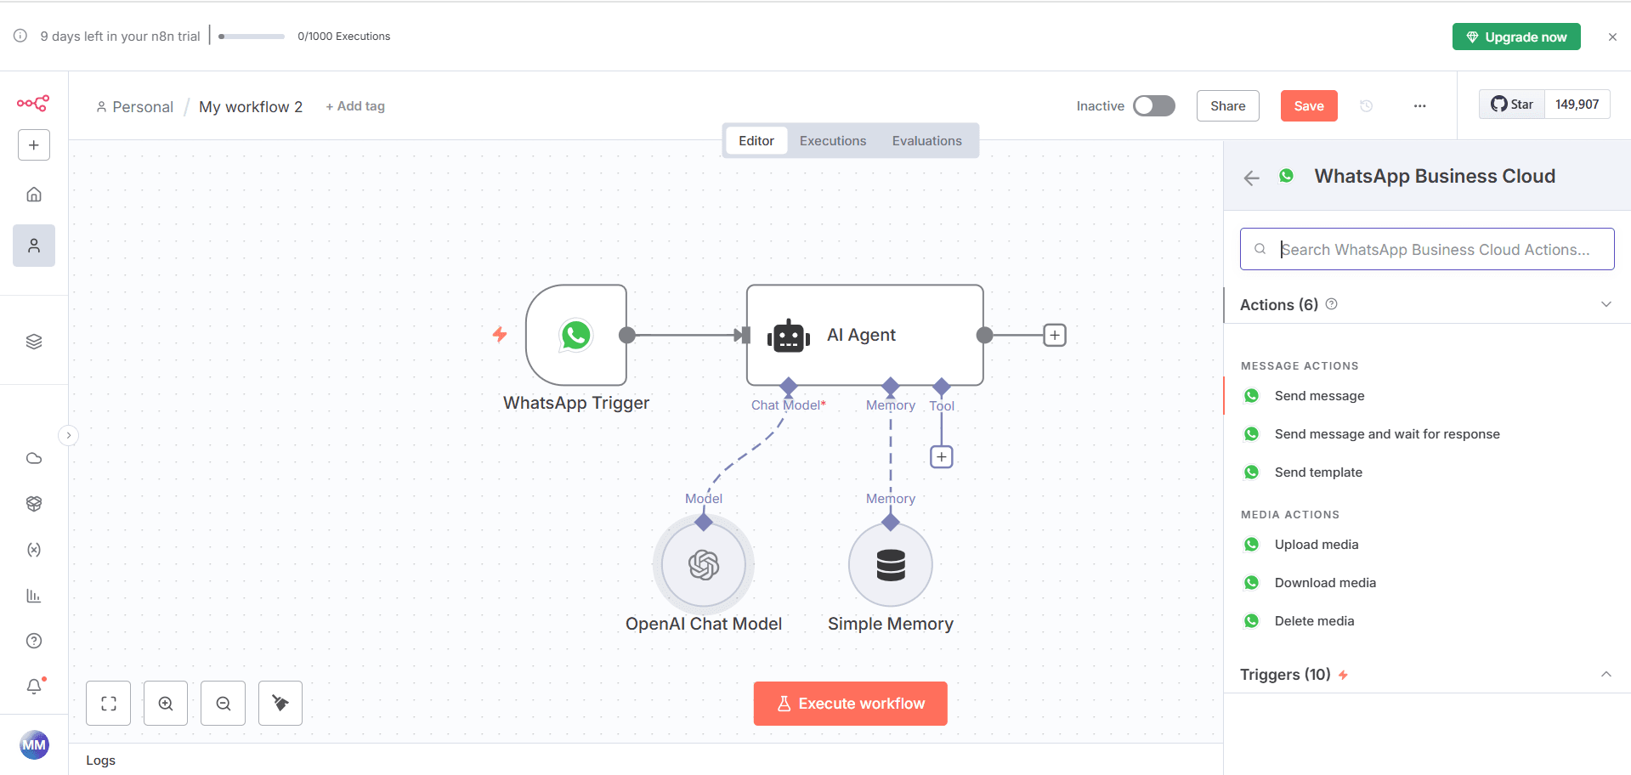Click the WhatsApp Trigger node icon
Viewport: 1631px width, 775px height.
coord(575,335)
